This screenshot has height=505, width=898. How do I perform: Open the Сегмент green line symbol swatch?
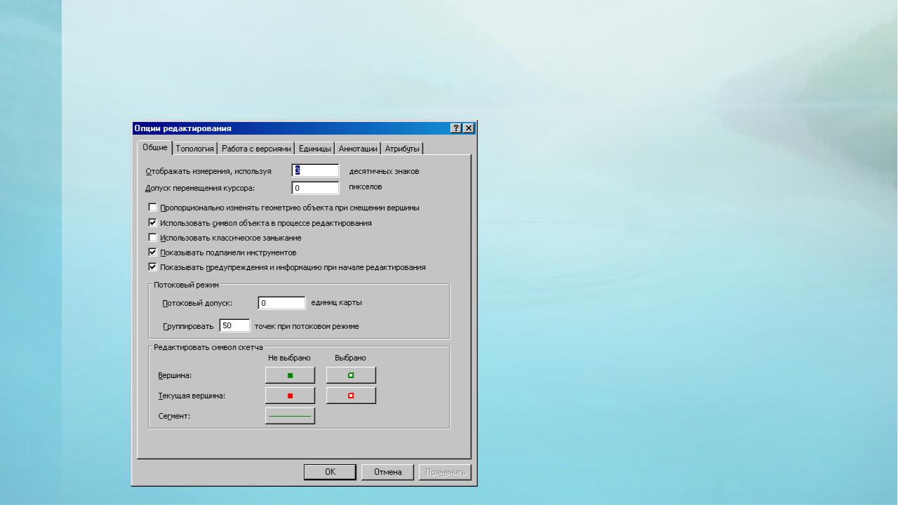tap(290, 416)
